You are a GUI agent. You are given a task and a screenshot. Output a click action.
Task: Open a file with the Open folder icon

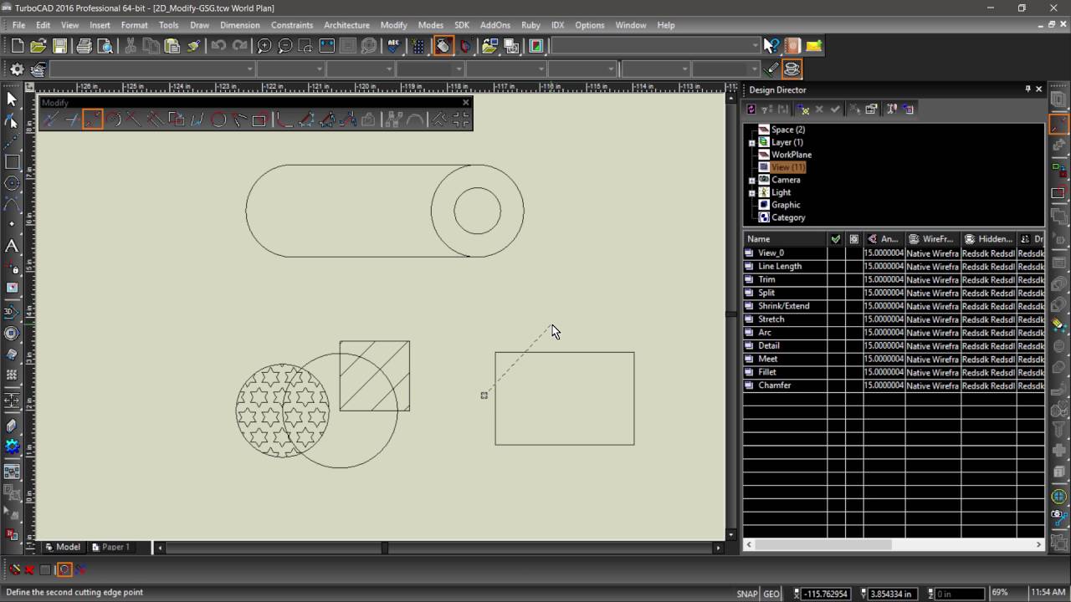tap(38, 46)
